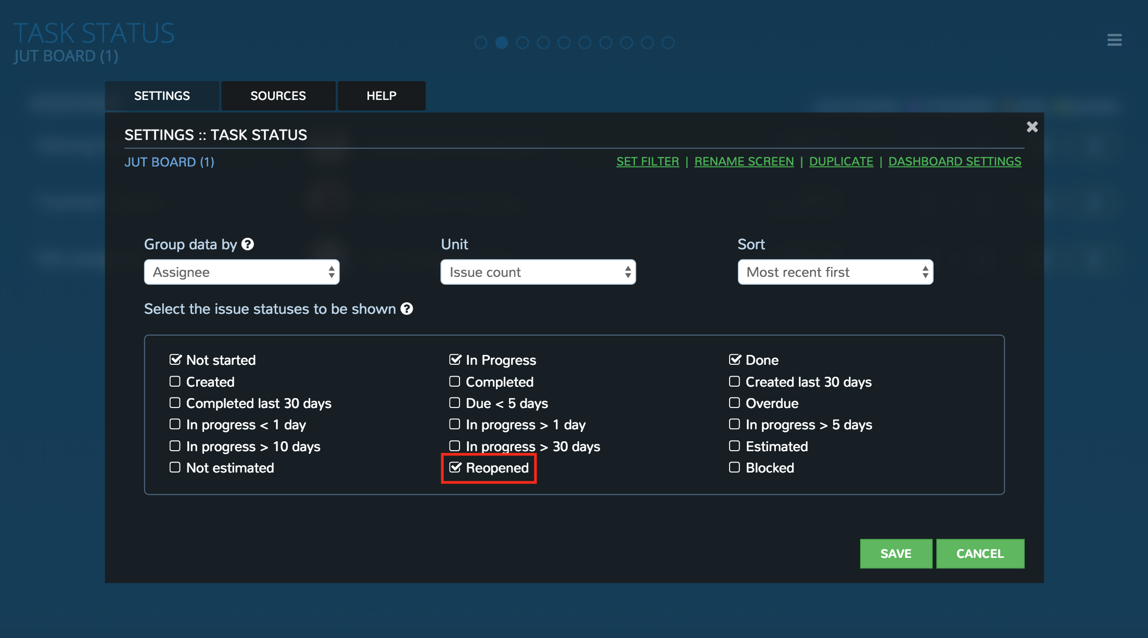
Task: Go to eighth pagination dot
Action: [x=627, y=43]
